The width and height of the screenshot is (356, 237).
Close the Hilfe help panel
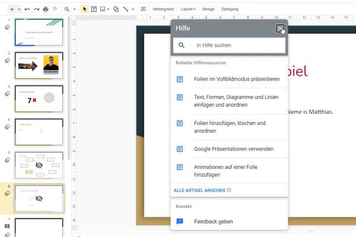[280, 28]
